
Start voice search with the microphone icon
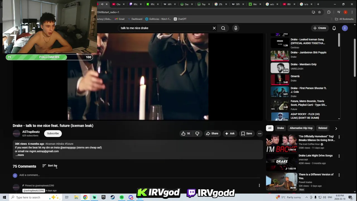tap(236, 28)
